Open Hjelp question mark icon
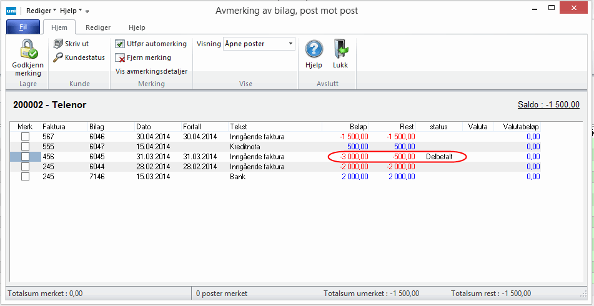 click(x=314, y=49)
